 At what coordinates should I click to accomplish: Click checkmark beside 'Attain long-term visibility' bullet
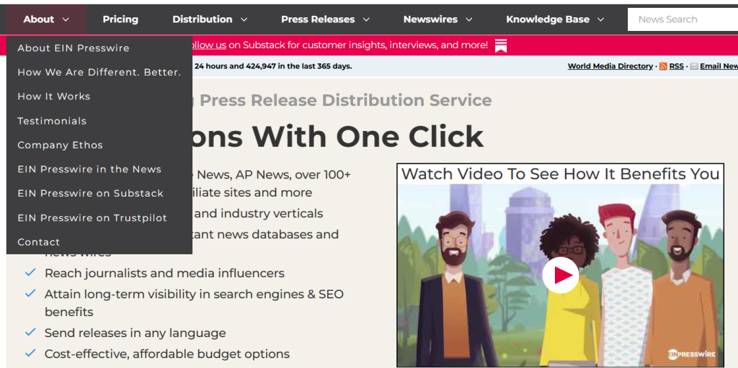point(30,294)
